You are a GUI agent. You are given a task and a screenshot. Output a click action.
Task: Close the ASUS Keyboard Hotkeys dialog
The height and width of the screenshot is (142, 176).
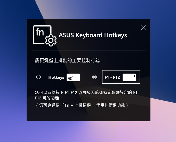pos(143,28)
